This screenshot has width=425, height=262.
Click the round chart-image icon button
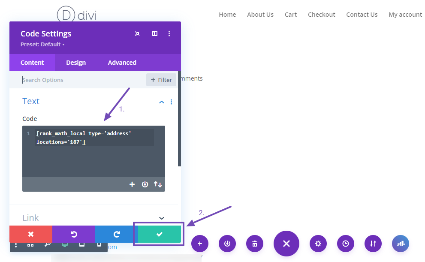[x=401, y=244]
